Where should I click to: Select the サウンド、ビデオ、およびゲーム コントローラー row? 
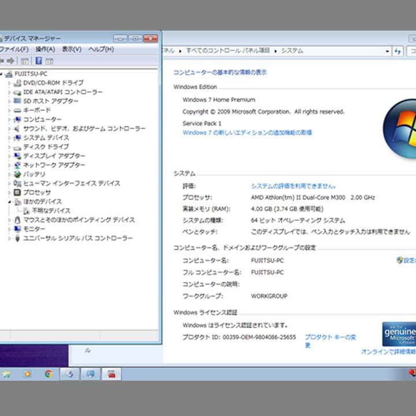(x=84, y=129)
